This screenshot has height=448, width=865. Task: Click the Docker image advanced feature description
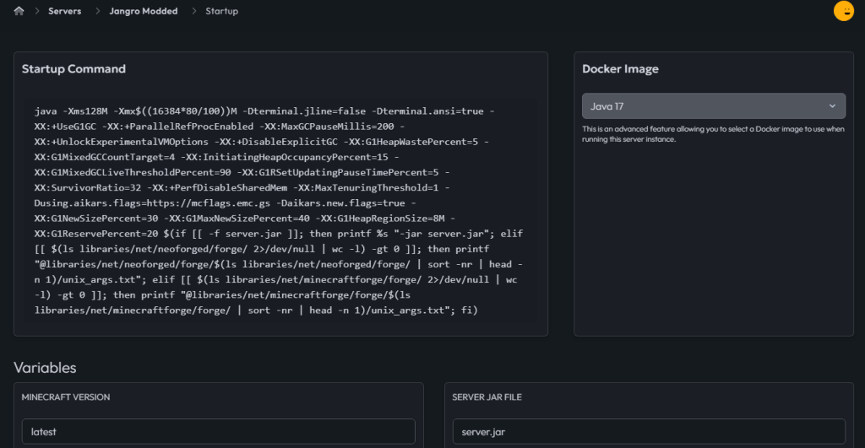(x=713, y=134)
